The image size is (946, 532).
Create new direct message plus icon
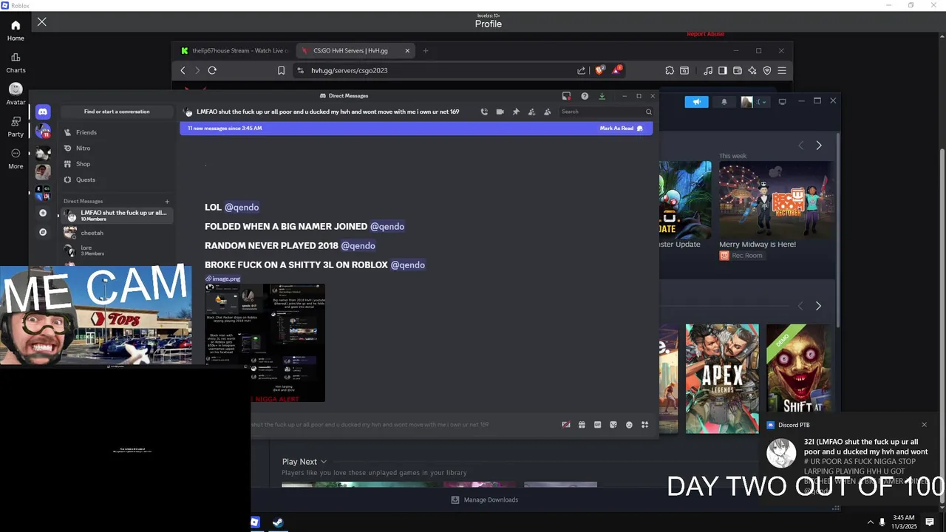(167, 201)
